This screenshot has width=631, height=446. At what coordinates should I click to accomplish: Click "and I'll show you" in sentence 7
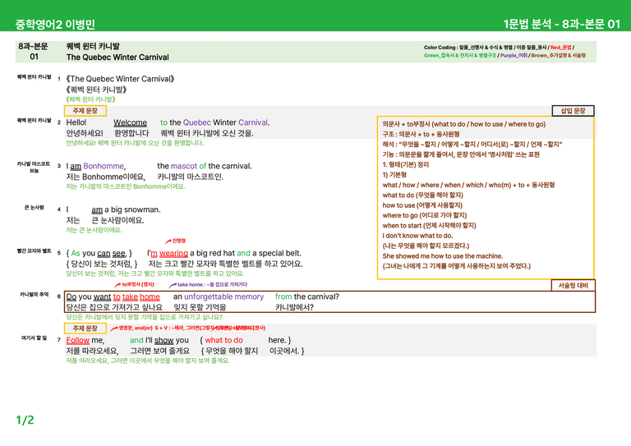click(x=159, y=340)
